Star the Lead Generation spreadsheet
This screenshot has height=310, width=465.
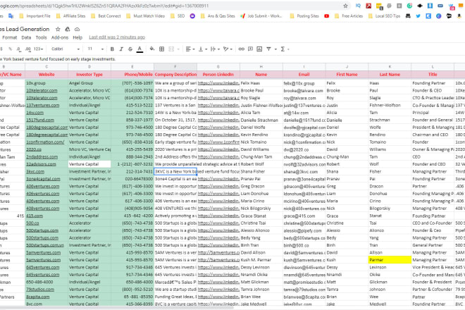point(58,29)
